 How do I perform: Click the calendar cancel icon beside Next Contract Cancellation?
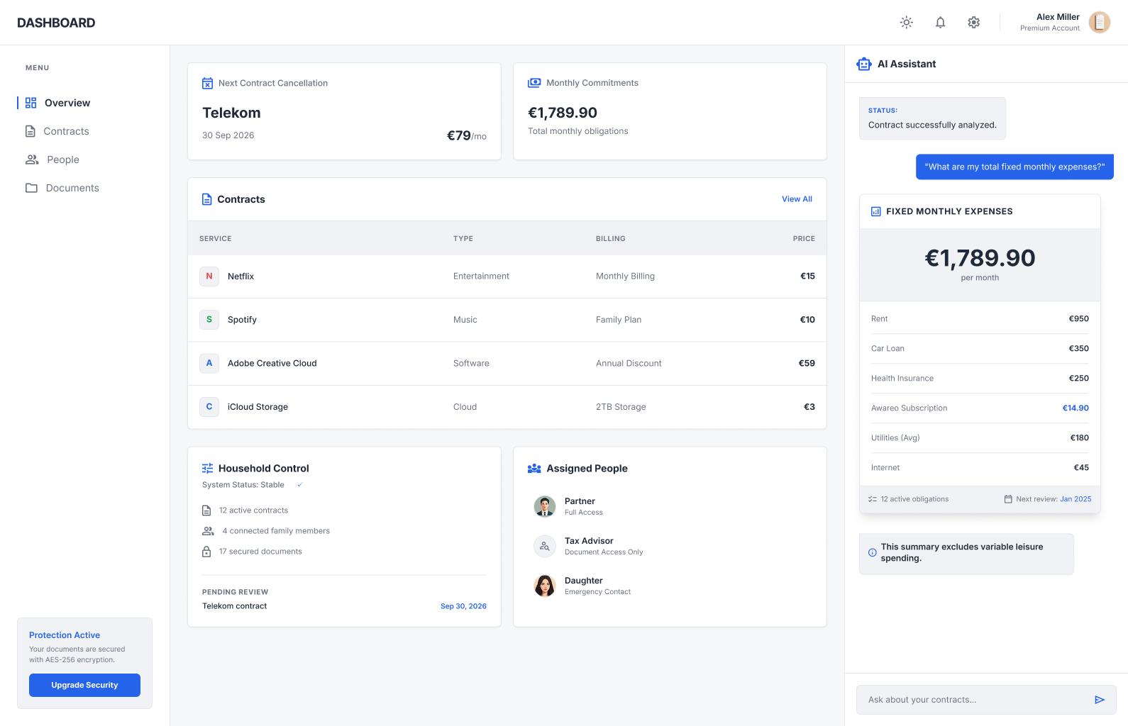(x=207, y=83)
